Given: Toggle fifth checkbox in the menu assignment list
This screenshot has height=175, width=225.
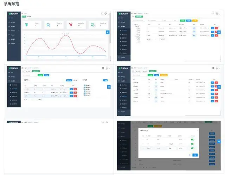Looking at the screenshot, I should coord(85,93).
